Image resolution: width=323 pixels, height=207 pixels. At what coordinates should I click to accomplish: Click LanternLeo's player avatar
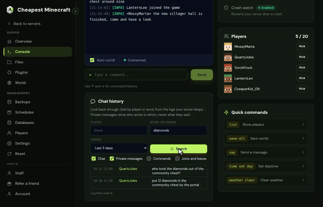tap(228, 78)
